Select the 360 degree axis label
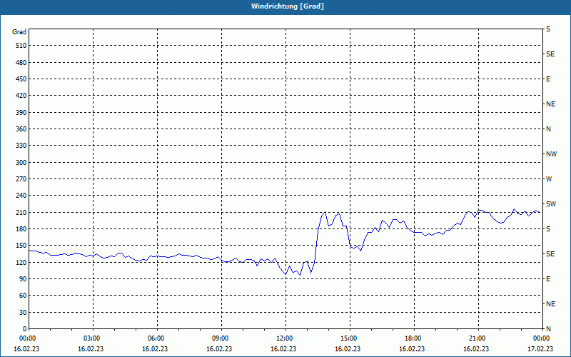Screen dimensions: 571x357 pos(21,129)
